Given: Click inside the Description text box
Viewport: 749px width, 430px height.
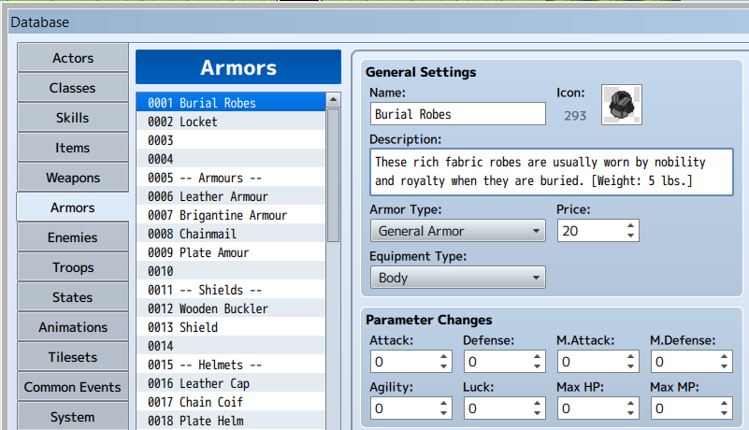Looking at the screenshot, I should (552, 172).
